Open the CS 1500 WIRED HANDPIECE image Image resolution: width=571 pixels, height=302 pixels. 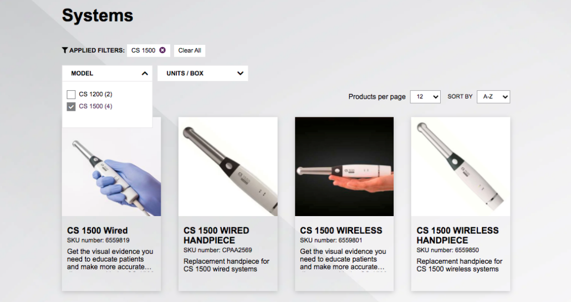pos(228,166)
